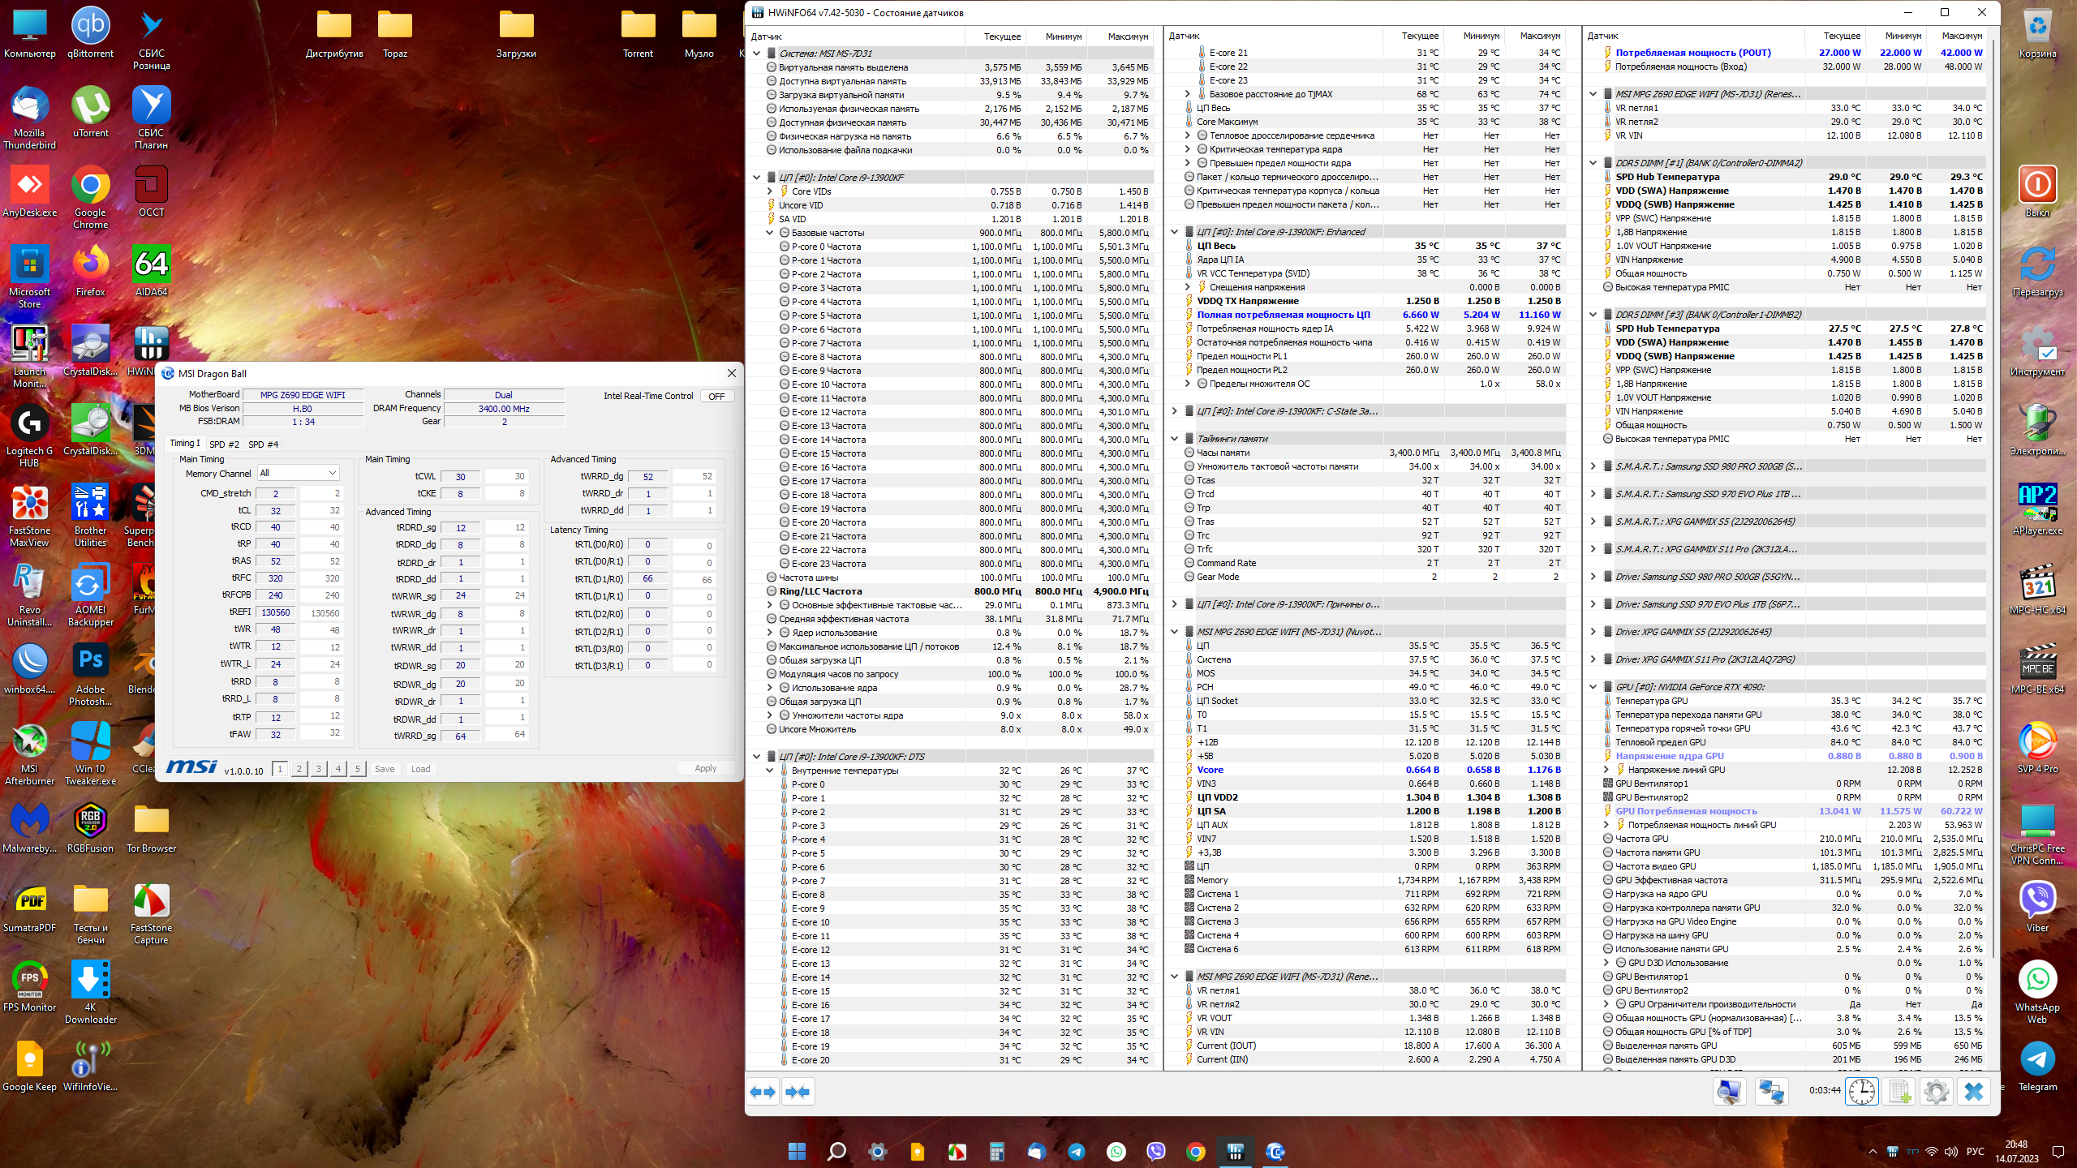The height and width of the screenshot is (1168, 2077).
Task: Click the Save button in Dragon Ball
Action: coord(385,769)
